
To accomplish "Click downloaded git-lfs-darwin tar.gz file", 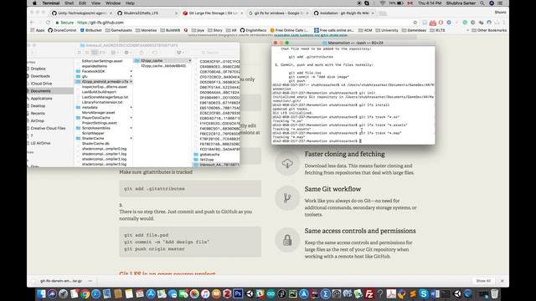I will pyautogui.click(x=61, y=281).
